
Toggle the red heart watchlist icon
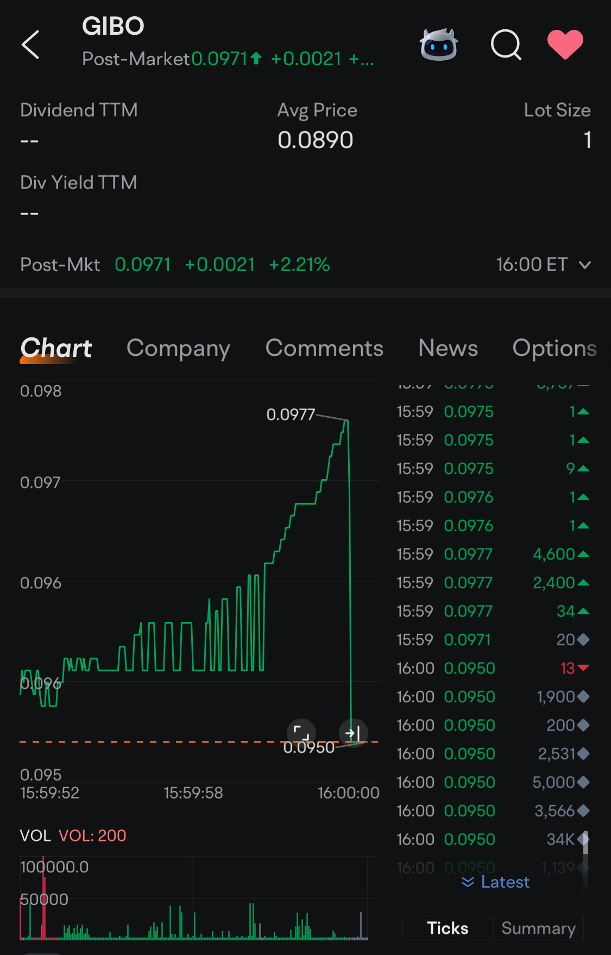point(565,45)
